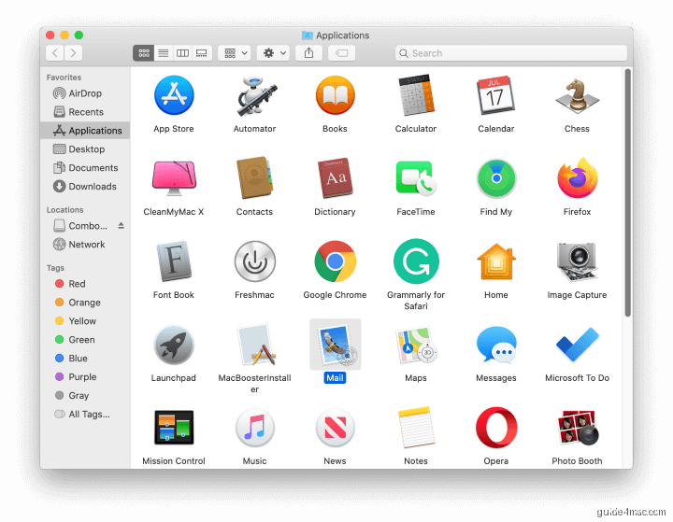Select the Maps app icon
This screenshot has height=522, width=673.
tap(416, 345)
